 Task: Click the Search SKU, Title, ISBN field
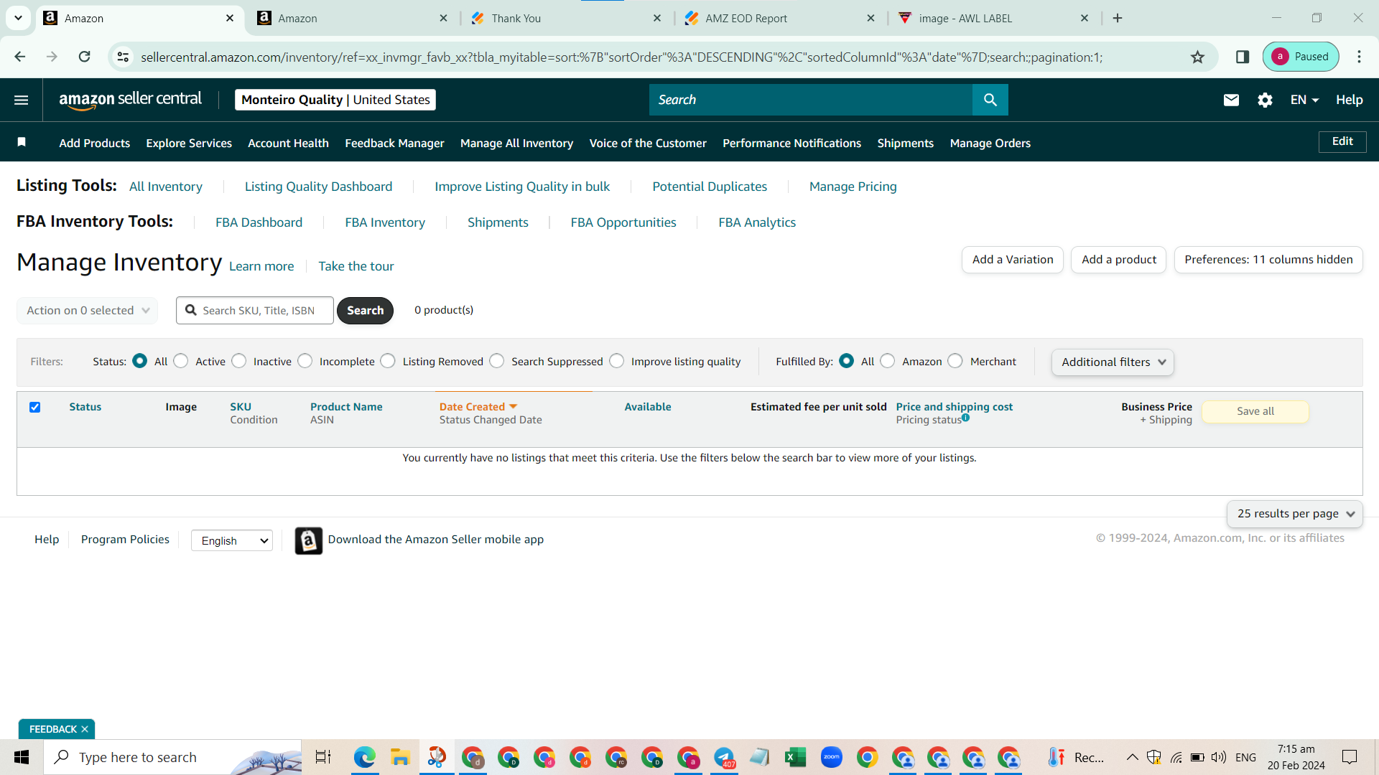255,311
